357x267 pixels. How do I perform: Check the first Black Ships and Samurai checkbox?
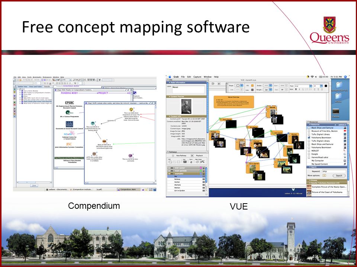[x=309, y=128]
